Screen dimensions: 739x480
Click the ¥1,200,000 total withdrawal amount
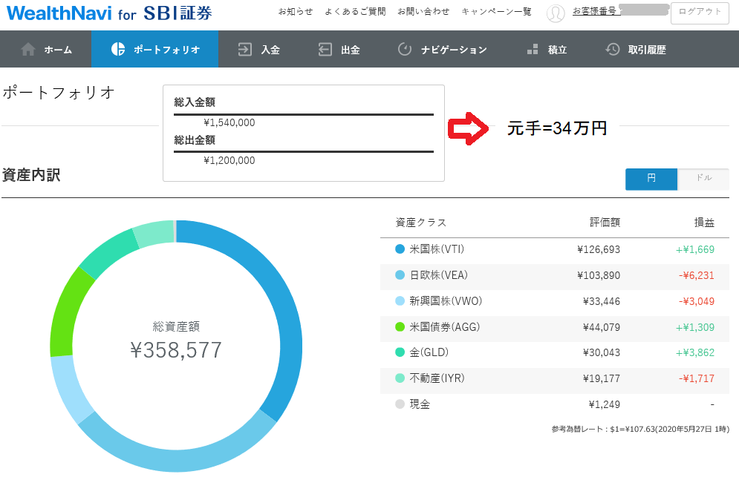(x=229, y=160)
